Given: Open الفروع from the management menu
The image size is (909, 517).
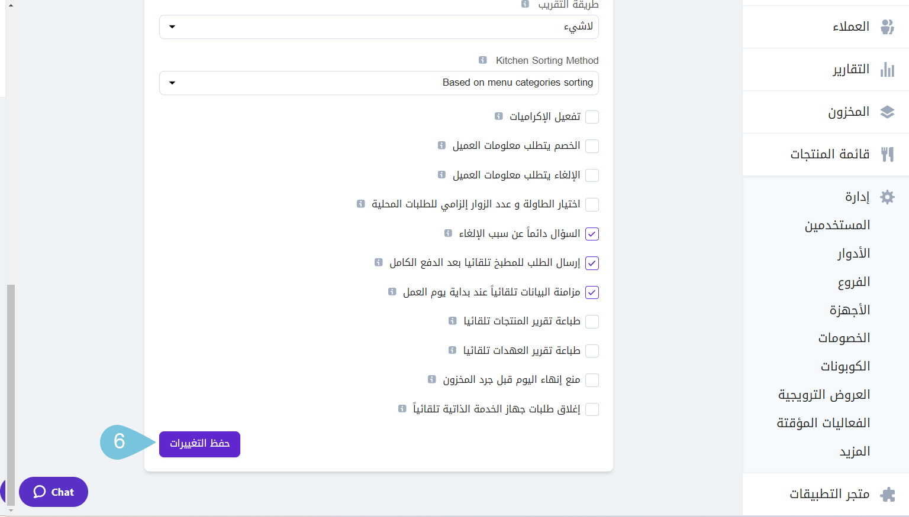Looking at the screenshot, I should (x=853, y=282).
